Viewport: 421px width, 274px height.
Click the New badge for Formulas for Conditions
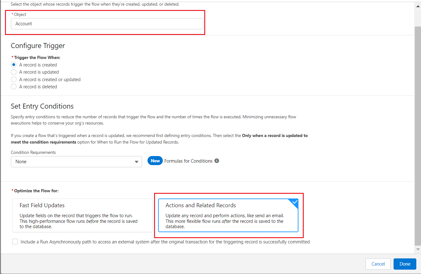pyautogui.click(x=155, y=161)
